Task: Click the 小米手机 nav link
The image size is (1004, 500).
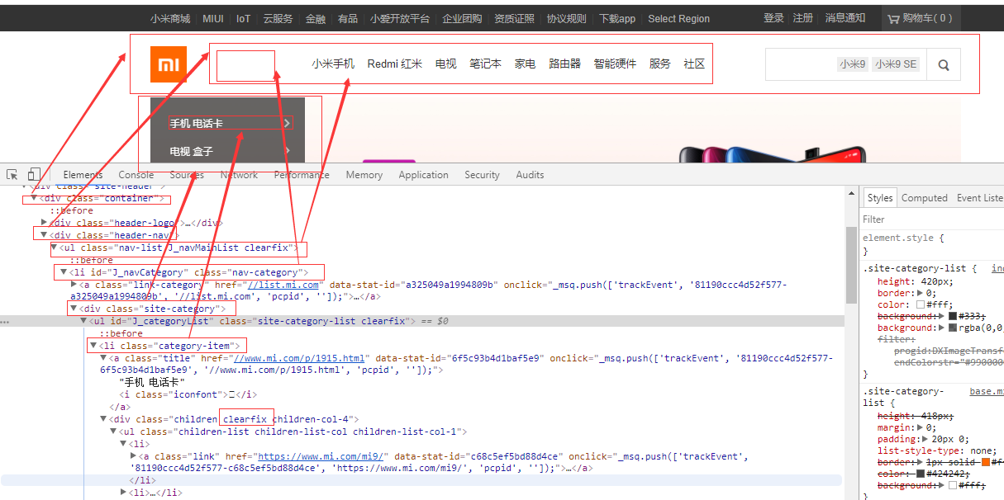Action: pos(333,64)
